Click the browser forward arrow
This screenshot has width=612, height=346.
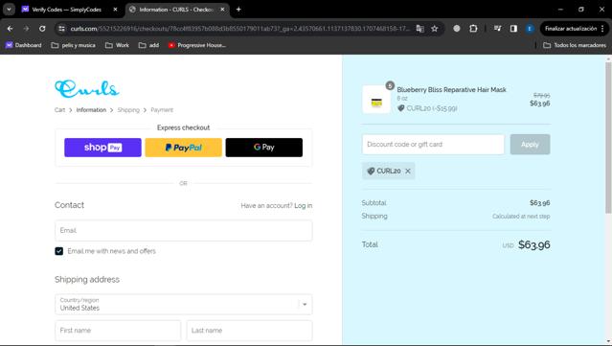pos(26,29)
